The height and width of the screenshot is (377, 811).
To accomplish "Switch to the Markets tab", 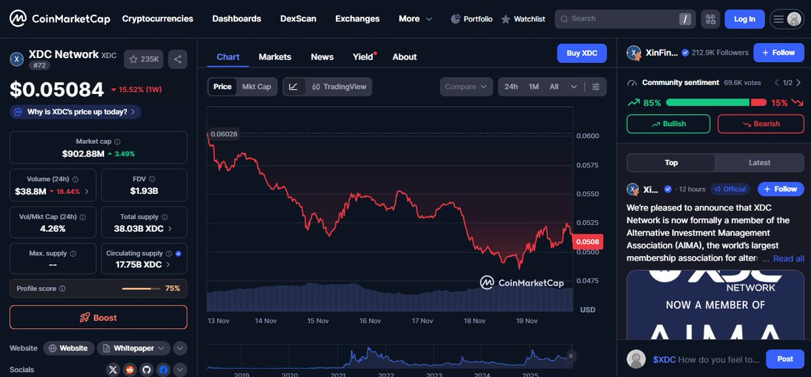I will (x=275, y=57).
